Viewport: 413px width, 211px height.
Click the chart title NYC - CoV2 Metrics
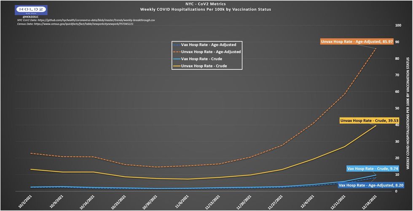pos(206,5)
